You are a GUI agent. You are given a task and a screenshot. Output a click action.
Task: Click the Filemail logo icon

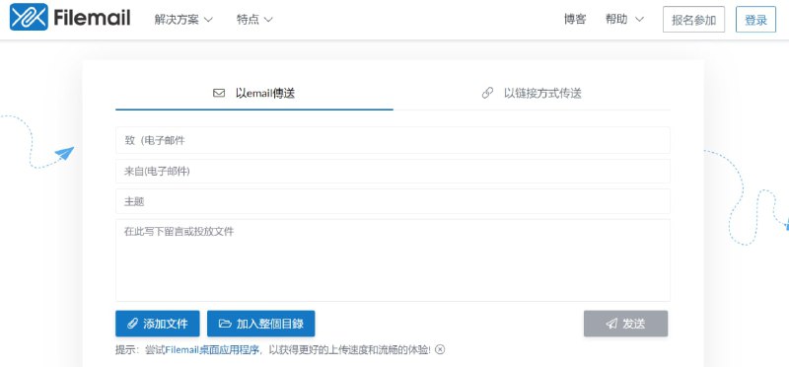29,18
